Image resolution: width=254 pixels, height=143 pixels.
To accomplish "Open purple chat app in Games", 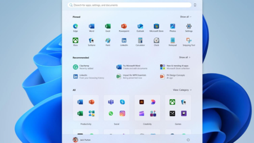I will 184,114.
